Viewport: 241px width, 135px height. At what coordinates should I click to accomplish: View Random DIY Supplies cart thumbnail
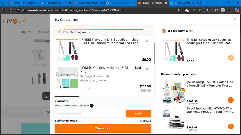(67, 50)
